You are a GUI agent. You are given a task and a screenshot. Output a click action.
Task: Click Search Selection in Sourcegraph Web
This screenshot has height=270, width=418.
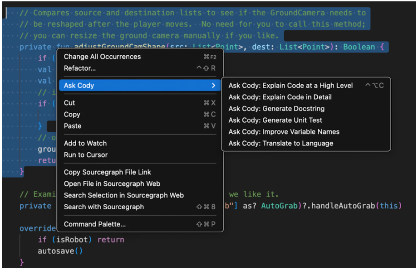pos(140,195)
